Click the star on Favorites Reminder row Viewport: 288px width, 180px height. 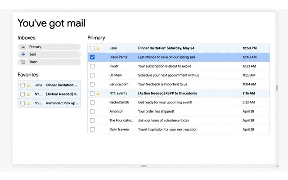pyautogui.click(x=28, y=103)
